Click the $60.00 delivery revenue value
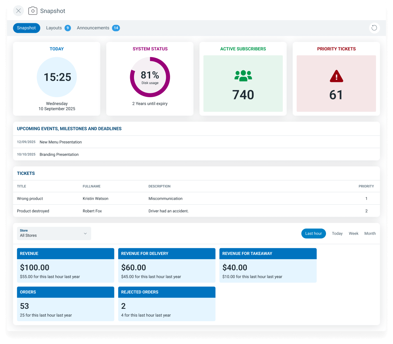Viewport: 393px width, 344px height. point(134,268)
